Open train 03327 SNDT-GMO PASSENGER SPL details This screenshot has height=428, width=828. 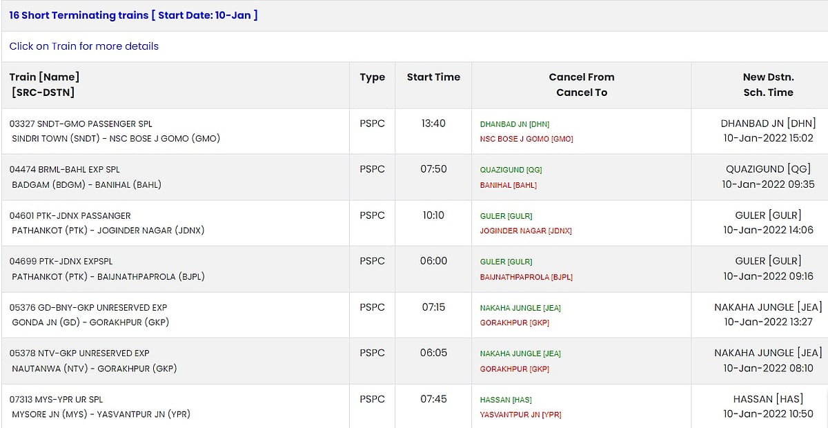click(81, 124)
